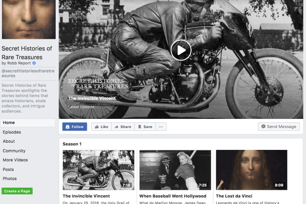Viewport: 306px width, 204px height.
Task: Send Message to the page
Action: point(278,126)
